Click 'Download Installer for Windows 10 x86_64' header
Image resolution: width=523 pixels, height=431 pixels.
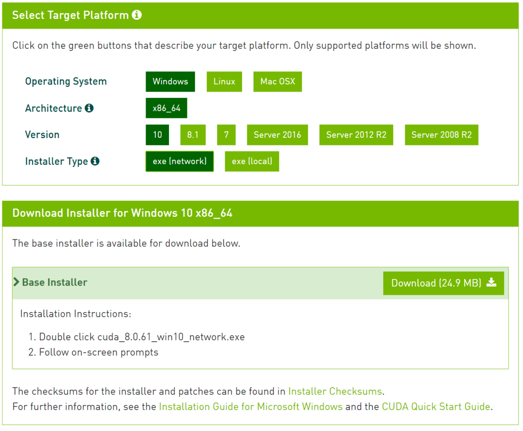tap(123, 213)
